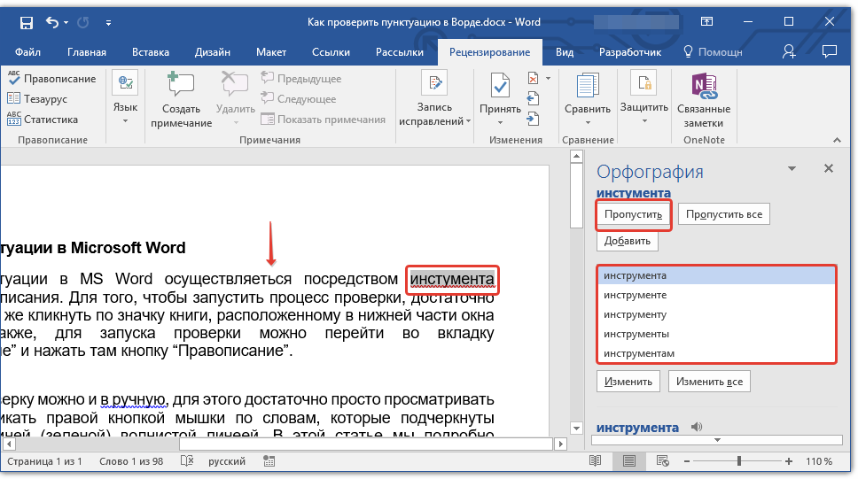
Task: Click the zoom slider in status bar
Action: pos(739,461)
